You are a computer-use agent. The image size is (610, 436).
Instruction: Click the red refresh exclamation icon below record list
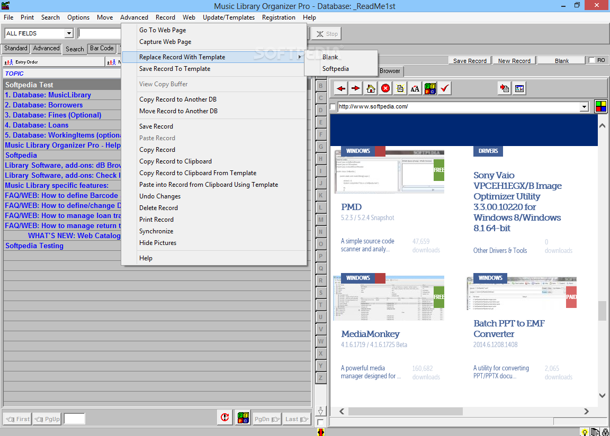pyautogui.click(x=225, y=417)
